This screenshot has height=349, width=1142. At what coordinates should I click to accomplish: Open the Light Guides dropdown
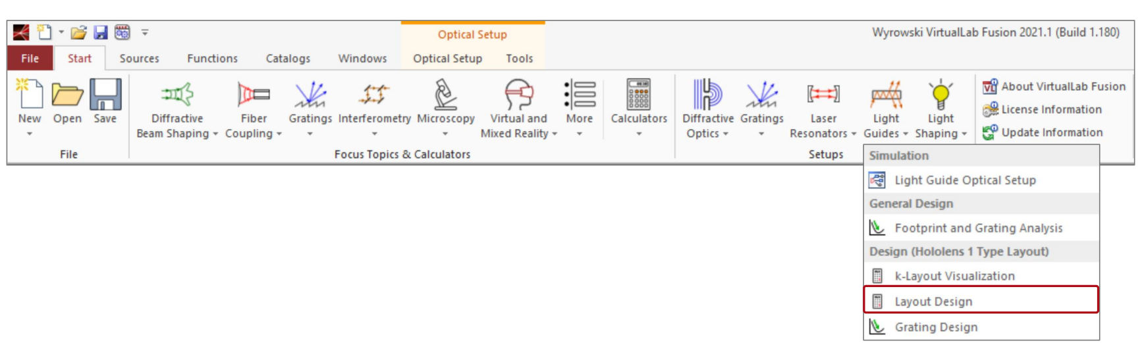(886, 125)
